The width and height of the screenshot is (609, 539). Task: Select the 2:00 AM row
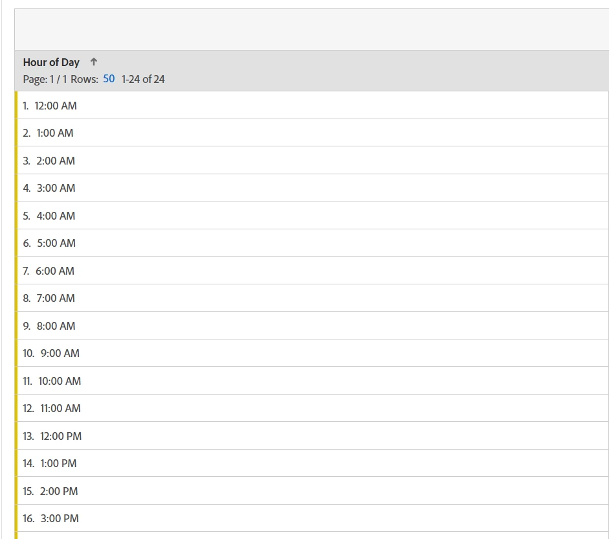[x=312, y=161]
